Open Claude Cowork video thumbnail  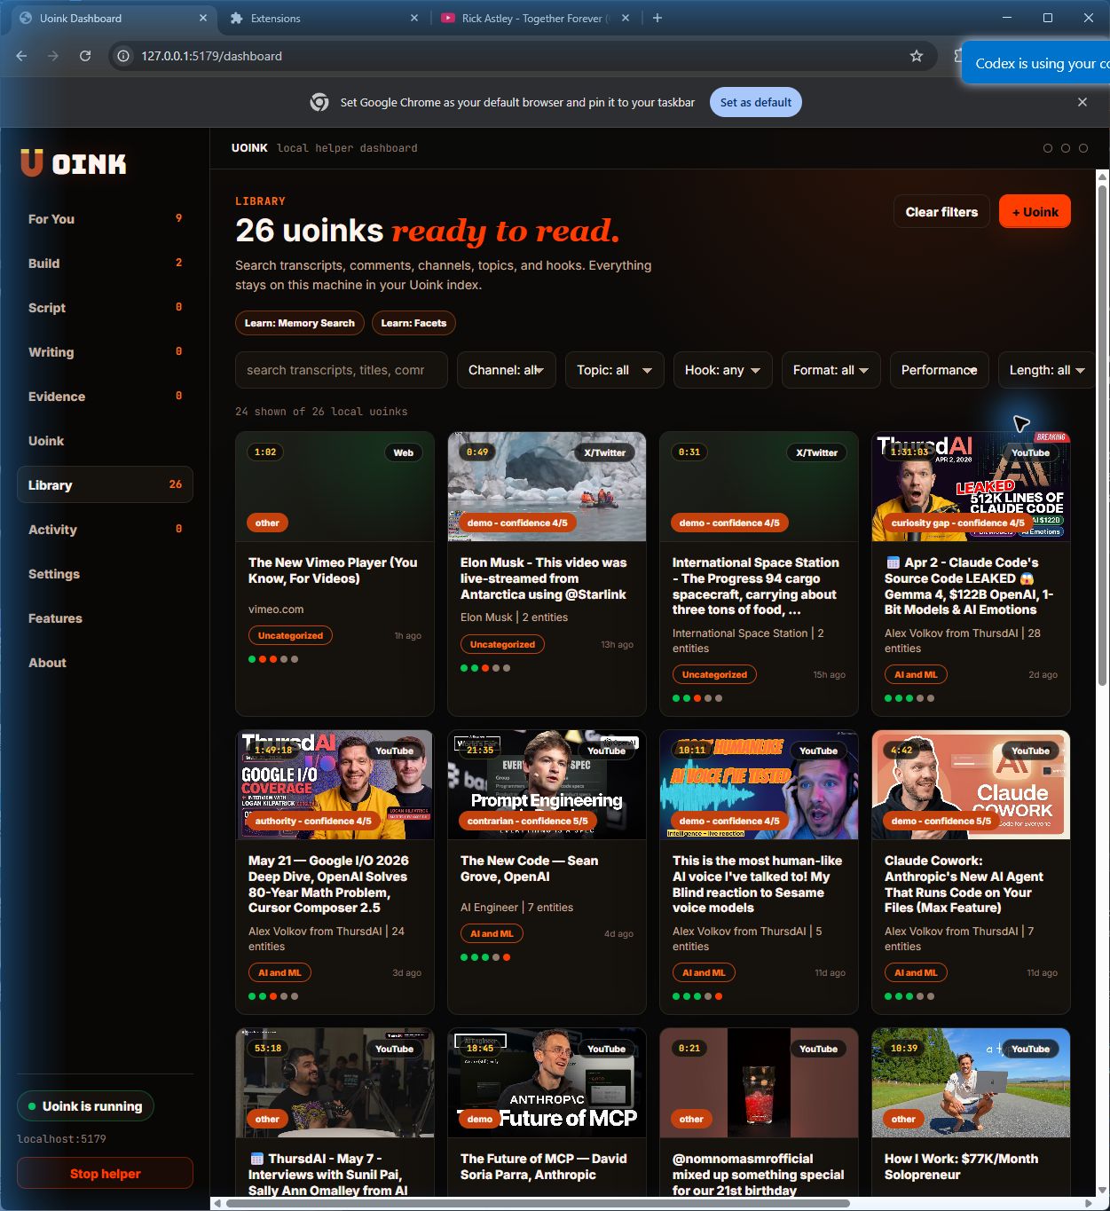971,784
